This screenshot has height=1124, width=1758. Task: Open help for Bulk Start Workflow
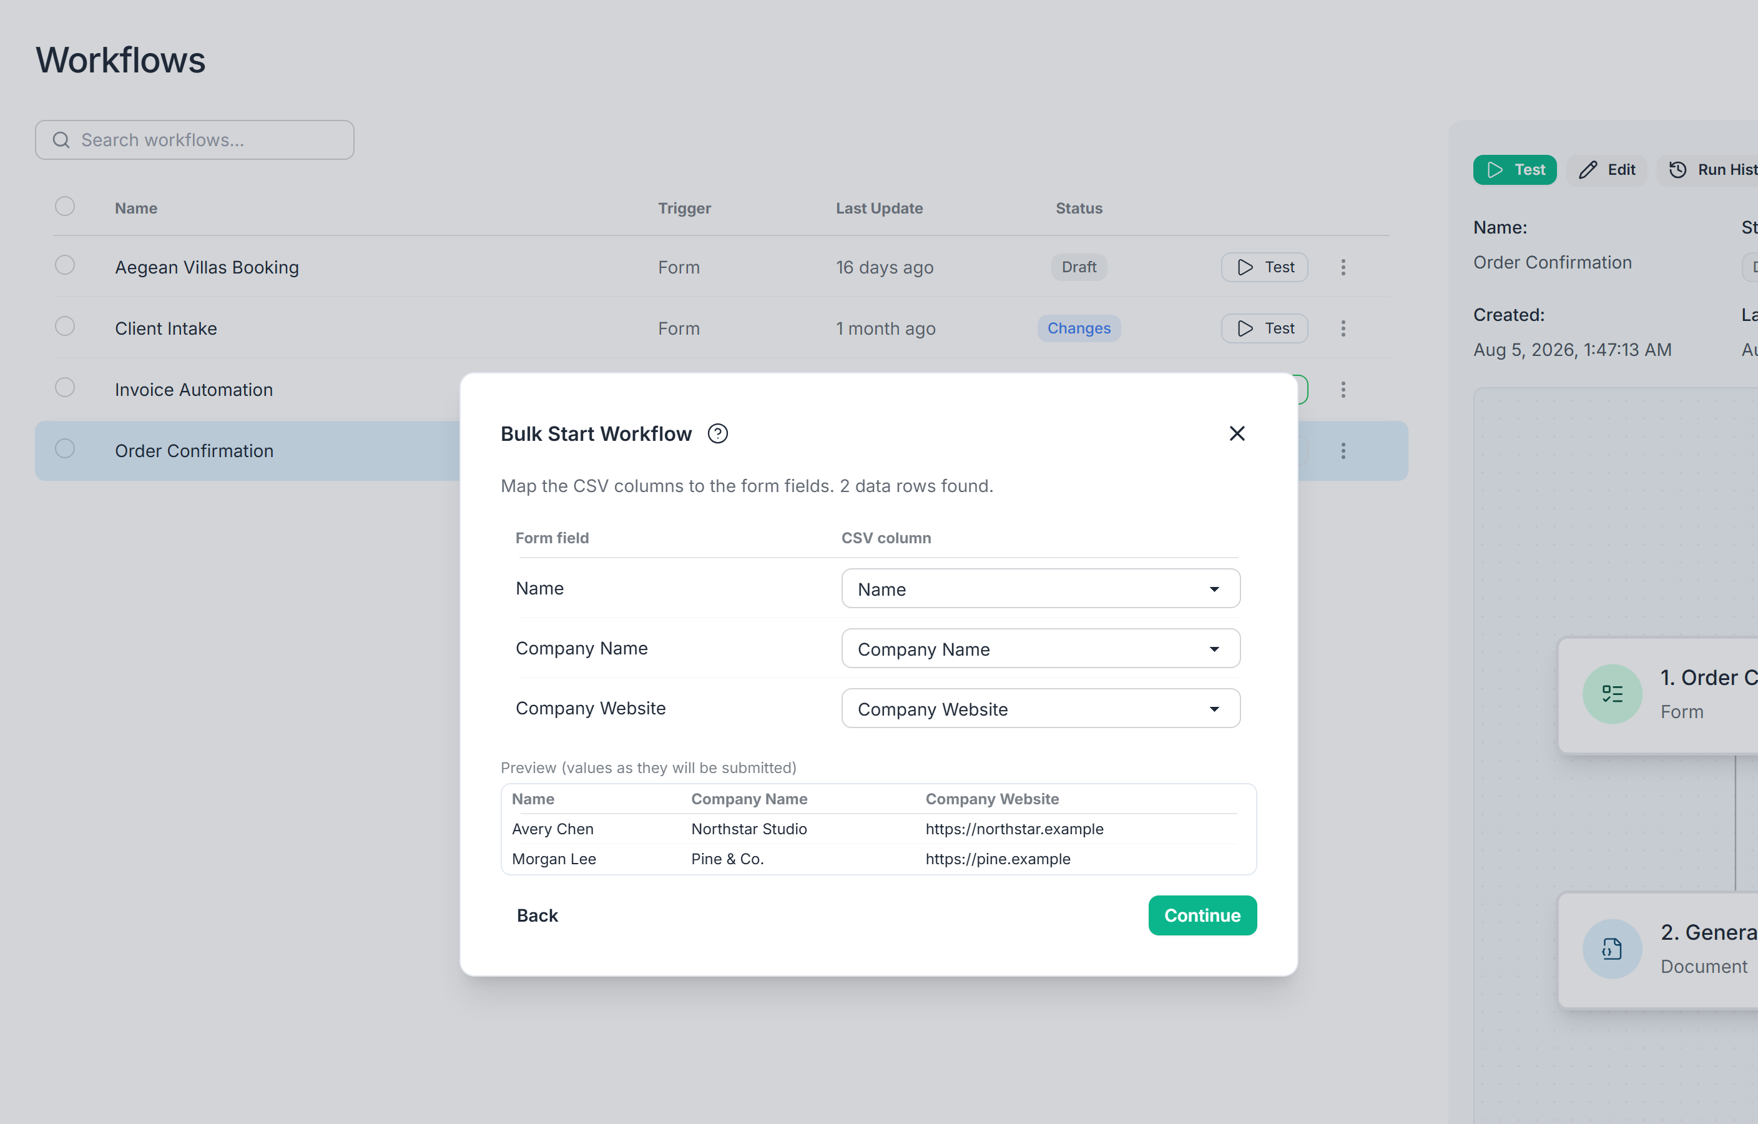click(718, 434)
